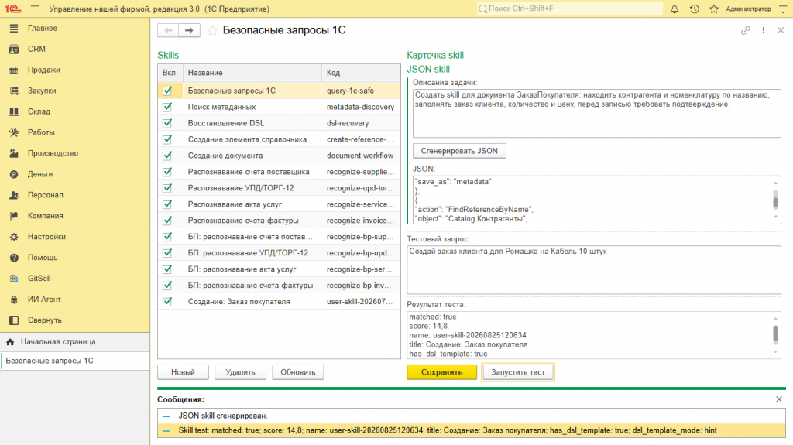Image resolution: width=793 pixels, height=445 pixels.
Task: Open the form's three-dot more menu
Action: point(763,30)
